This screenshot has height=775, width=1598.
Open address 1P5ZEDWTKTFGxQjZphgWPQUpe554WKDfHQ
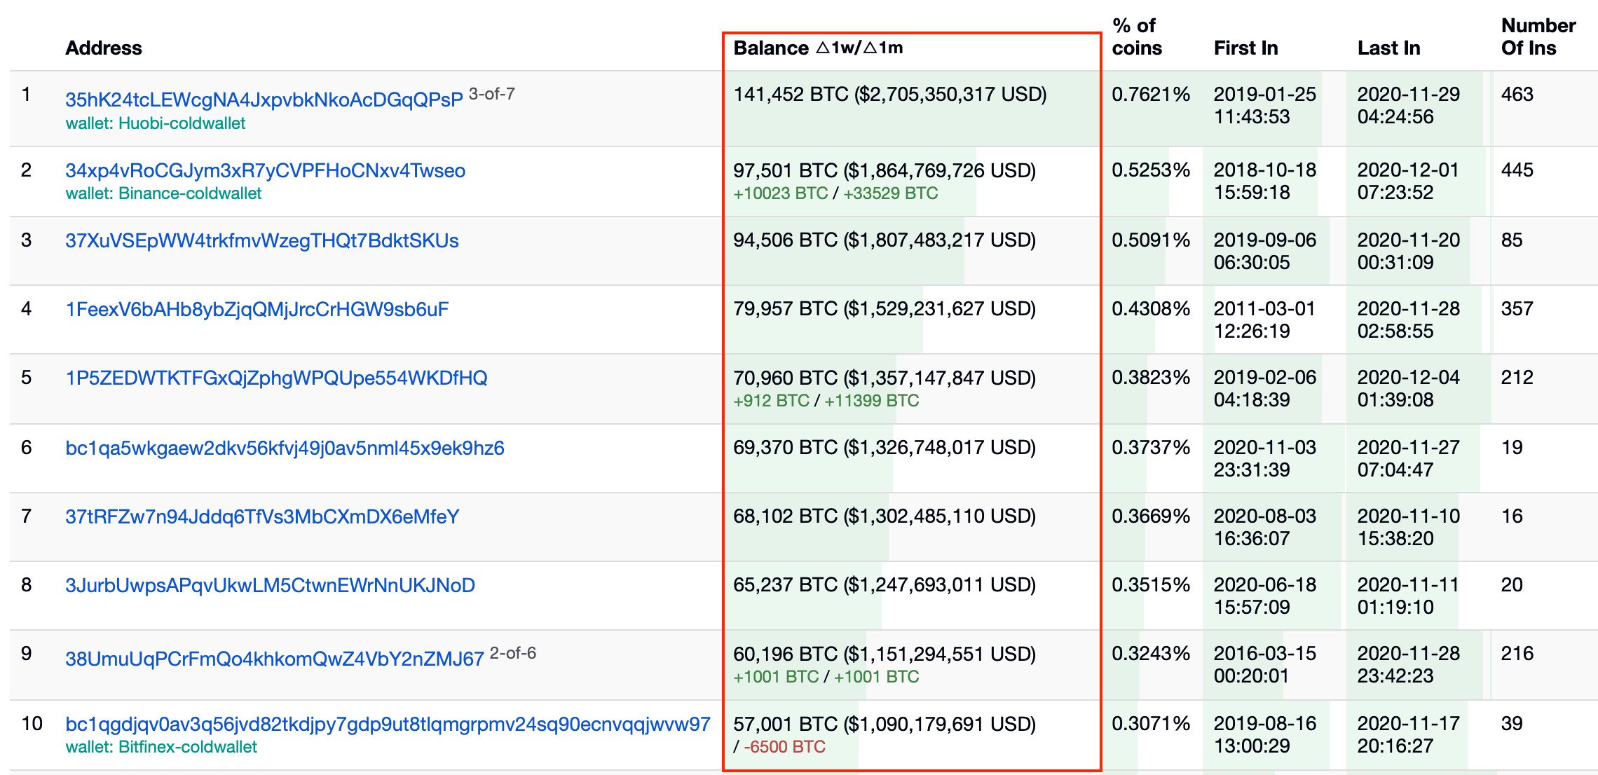pyautogui.click(x=276, y=378)
